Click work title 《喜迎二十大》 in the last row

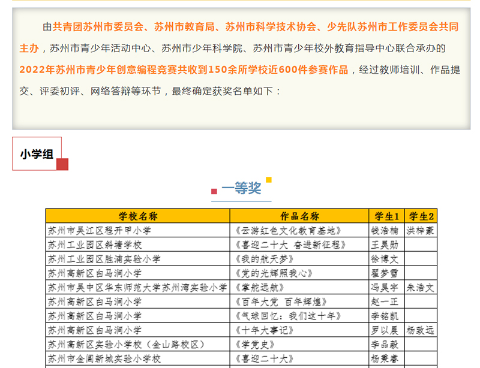(265, 359)
